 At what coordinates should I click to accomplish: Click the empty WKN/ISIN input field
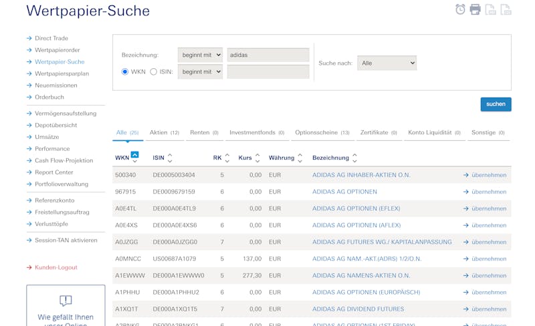click(x=268, y=71)
